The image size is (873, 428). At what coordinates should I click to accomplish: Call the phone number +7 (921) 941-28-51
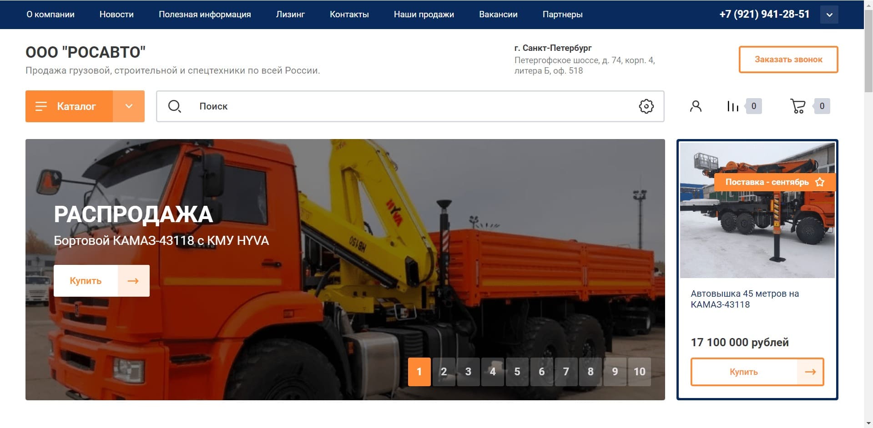(764, 15)
